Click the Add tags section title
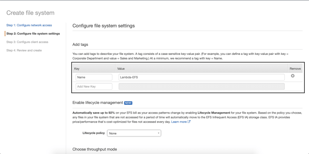Screen dimensions: 309x154 (x=80, y=45)
